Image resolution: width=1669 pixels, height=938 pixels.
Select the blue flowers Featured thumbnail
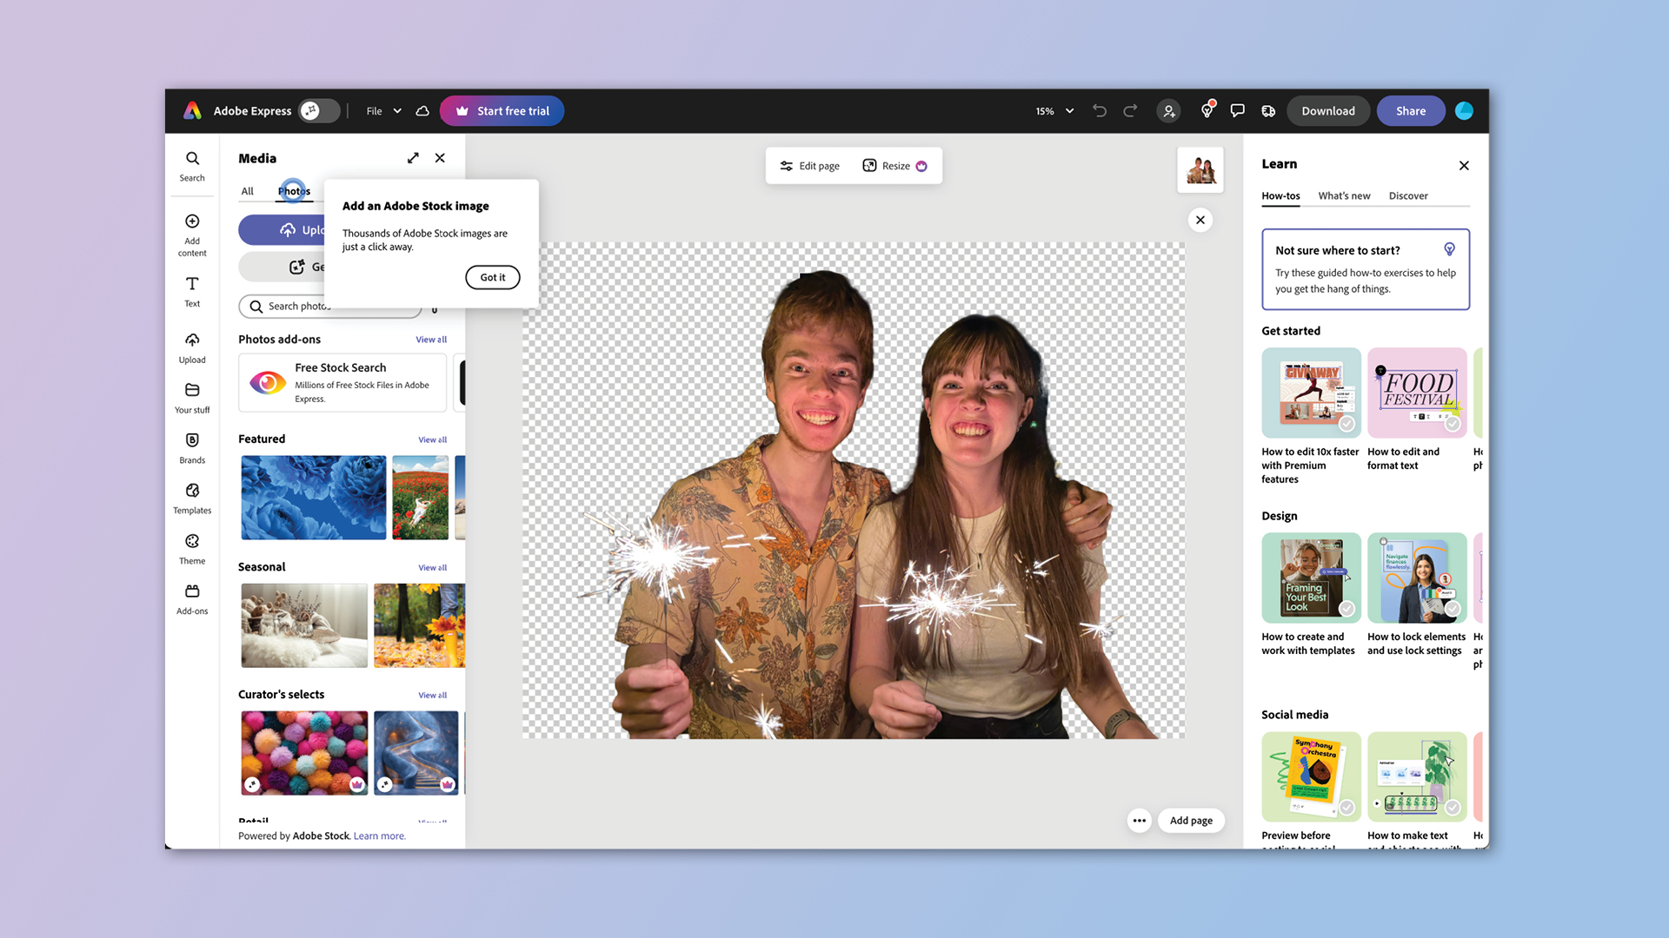pyautogui.click(x=313, y=497)
